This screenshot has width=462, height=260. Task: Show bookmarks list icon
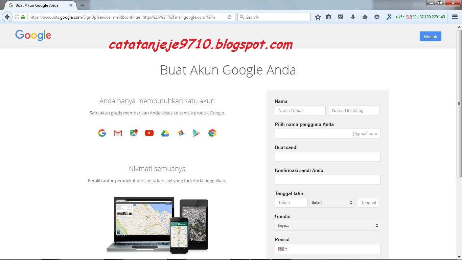[x=328, y=17]
